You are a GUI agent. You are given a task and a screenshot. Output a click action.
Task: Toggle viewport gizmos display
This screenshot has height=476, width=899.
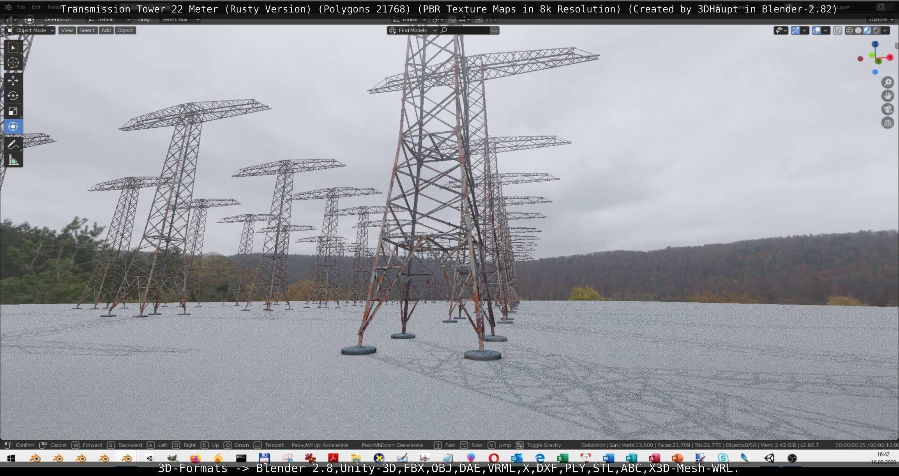coord(795,30)
